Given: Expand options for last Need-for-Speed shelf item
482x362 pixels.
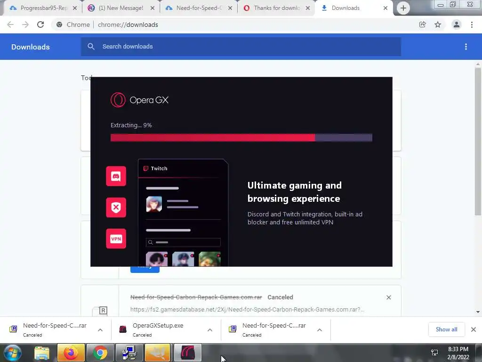Looking at the screenshot, I should (x=320, y=330).
